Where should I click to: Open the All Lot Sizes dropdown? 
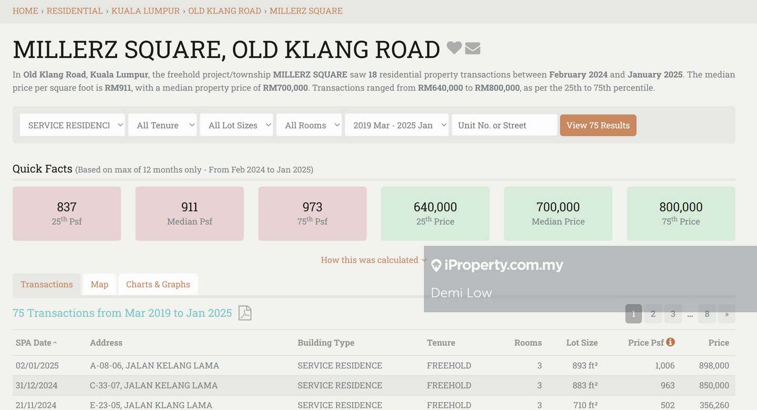(x=237, y=125)
